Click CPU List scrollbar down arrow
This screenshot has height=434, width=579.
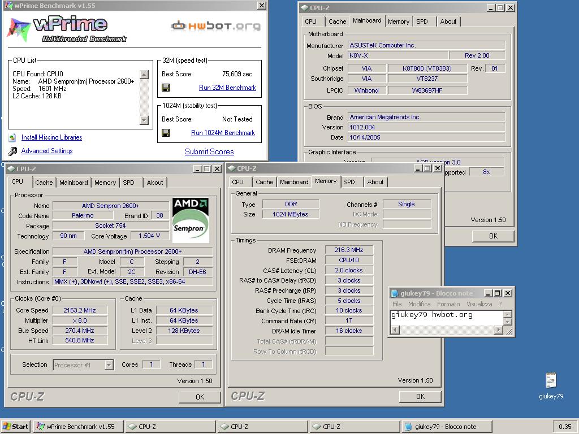pyautogui.click(x=144, y=120)
